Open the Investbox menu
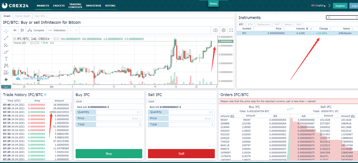 93,6
